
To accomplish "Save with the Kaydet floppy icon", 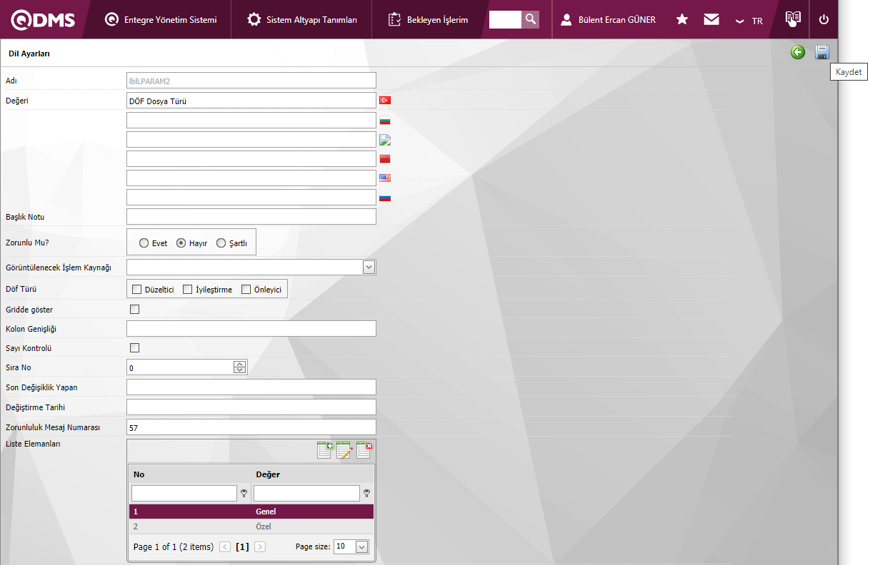I will (x=822, y=52).
